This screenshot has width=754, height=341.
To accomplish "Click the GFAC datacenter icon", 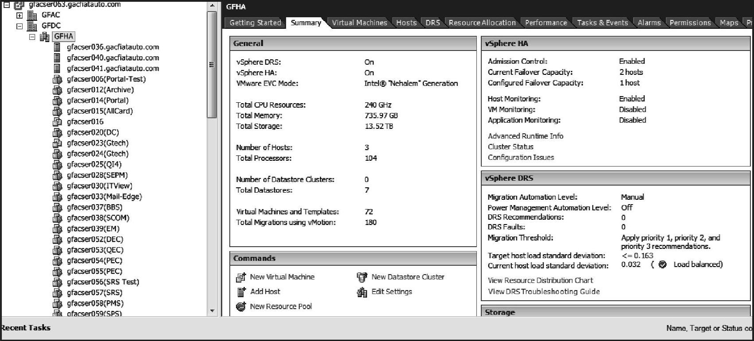I will (32, 15).
